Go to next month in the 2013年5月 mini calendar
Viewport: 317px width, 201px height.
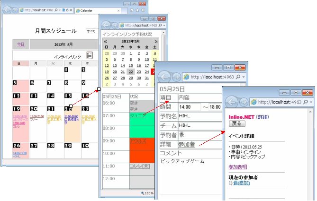pos(156,41)
